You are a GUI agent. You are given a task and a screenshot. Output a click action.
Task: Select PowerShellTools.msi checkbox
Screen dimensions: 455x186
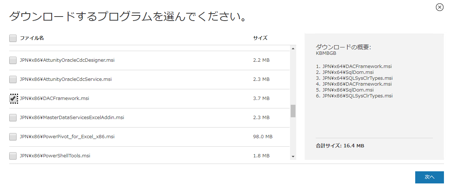pos(13,156)
